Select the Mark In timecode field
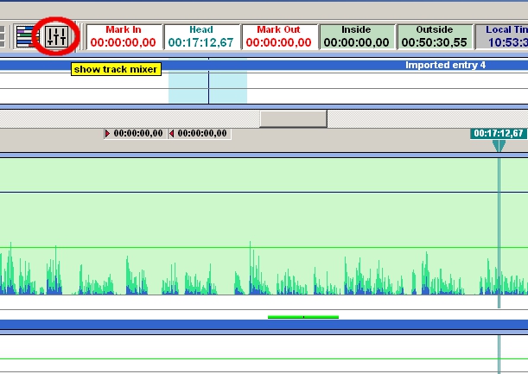Screen dimensions: 528x374 click(x=124, y=36)
